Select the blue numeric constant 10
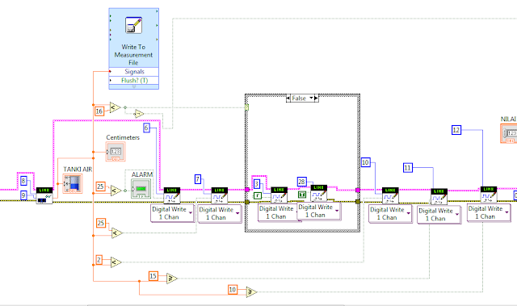517x306 pixels. click(x=366, y=162)
